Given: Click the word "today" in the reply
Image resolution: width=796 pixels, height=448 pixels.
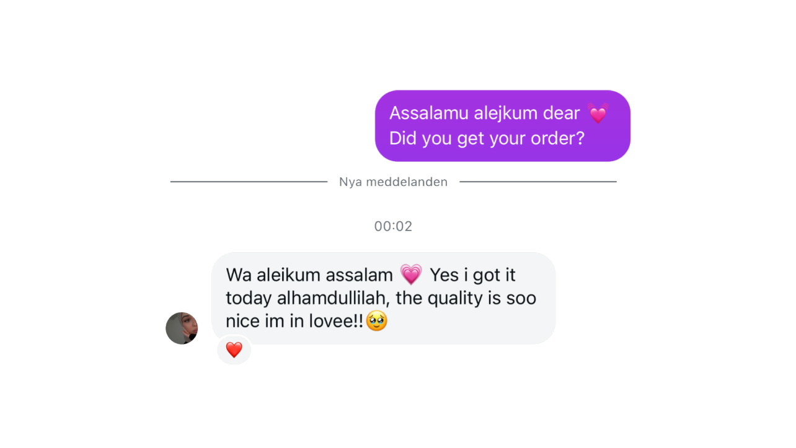Looking at the screenshot, I should 249,299.
